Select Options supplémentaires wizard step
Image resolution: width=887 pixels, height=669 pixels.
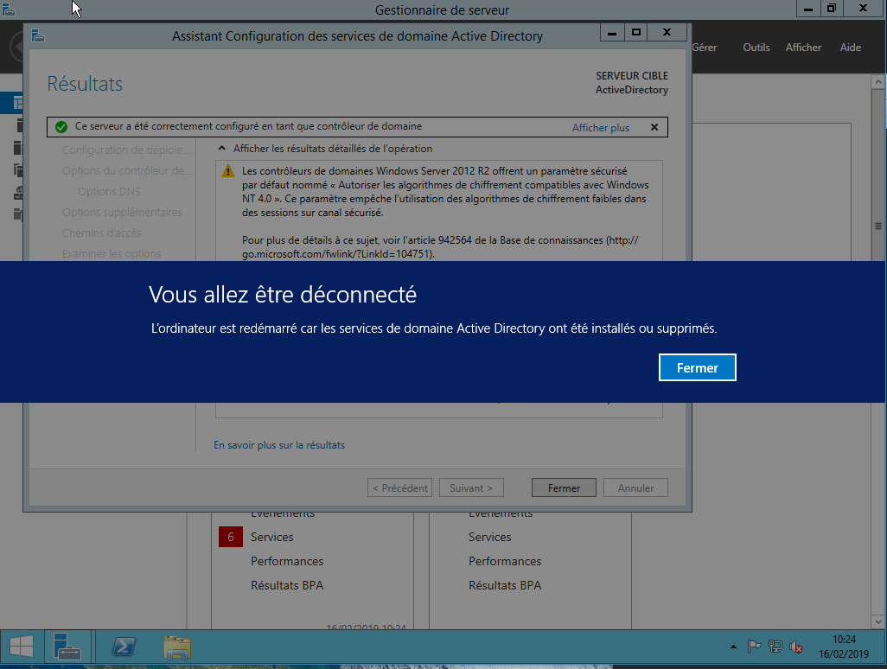click(122, 212)
